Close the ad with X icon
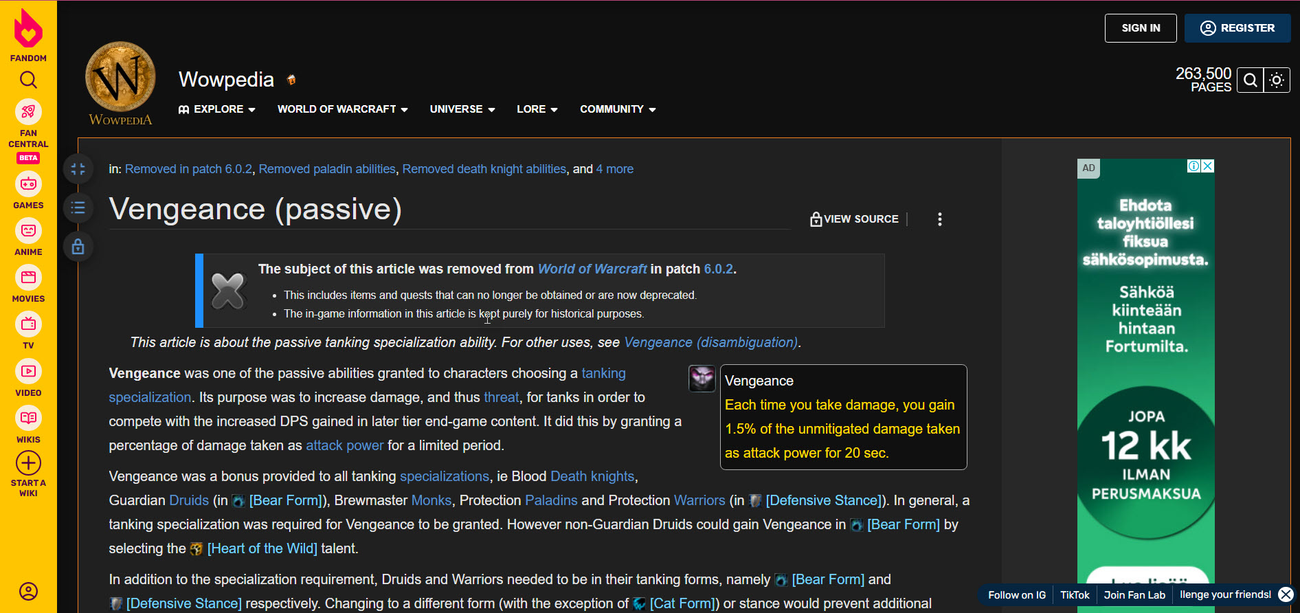1300x613 pixels. tap(1208, 166)
